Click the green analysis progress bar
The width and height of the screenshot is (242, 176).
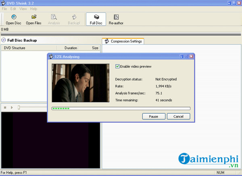pyautogui.click(x=121, y=108)
